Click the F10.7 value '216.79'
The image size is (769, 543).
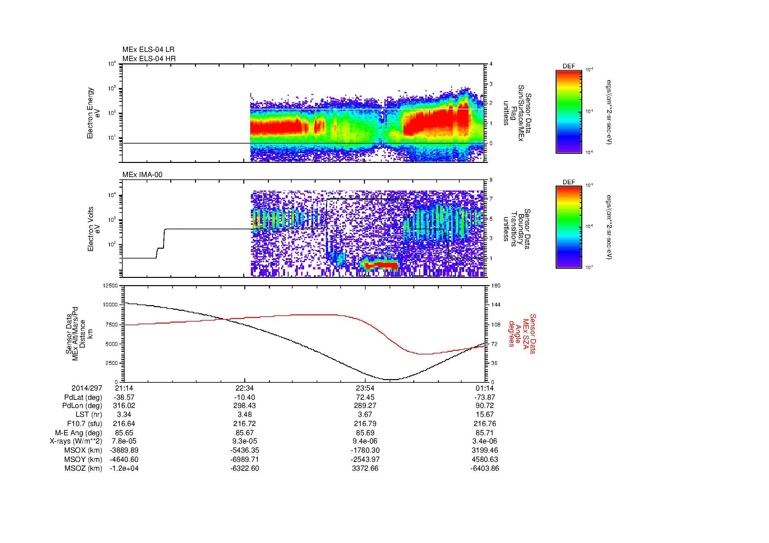click(365, 424)
